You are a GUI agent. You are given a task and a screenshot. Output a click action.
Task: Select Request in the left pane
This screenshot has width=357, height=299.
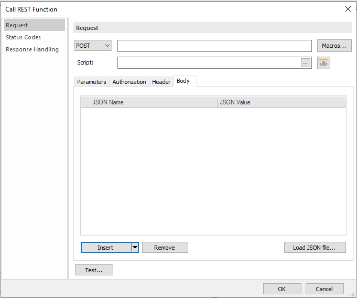[x=35, y=25]
